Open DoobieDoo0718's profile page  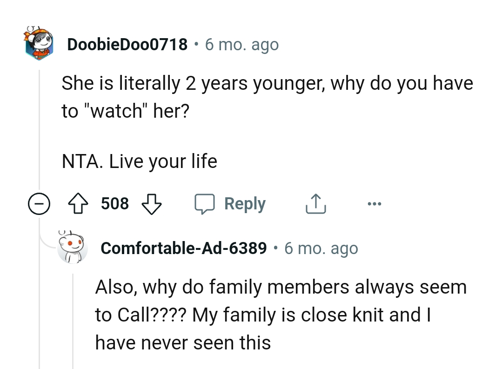[x=127, y=44]
